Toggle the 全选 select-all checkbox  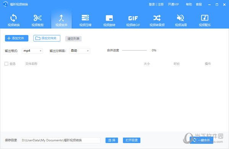click(x=6, y=64)
